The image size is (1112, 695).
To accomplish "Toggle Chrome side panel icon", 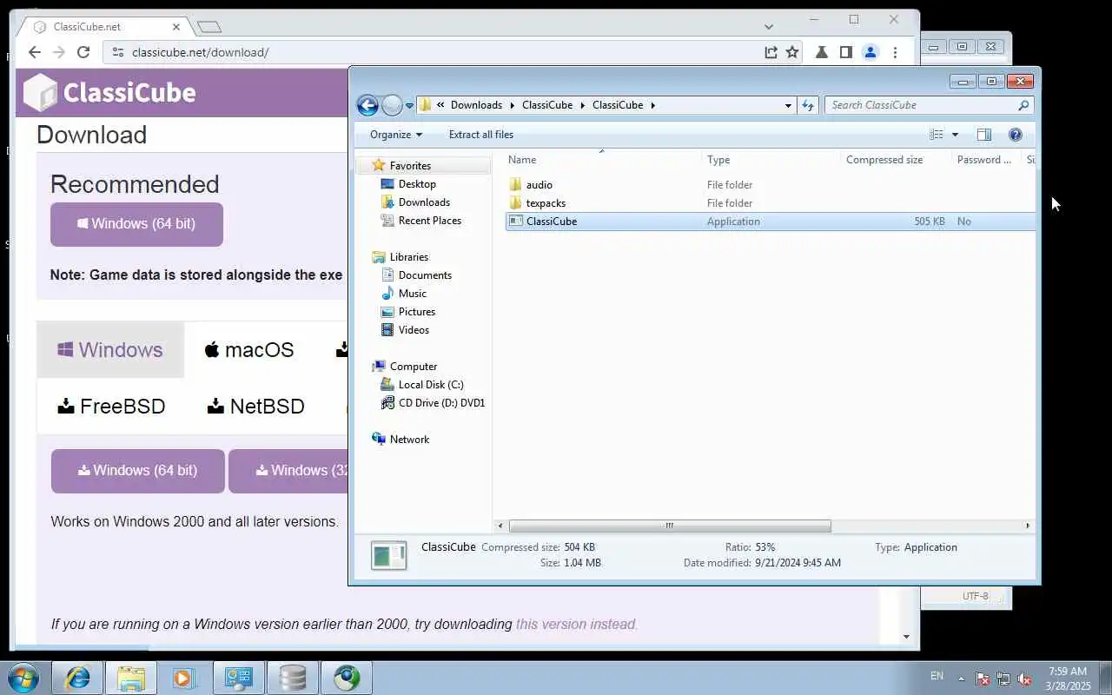I will pos(845,52).
